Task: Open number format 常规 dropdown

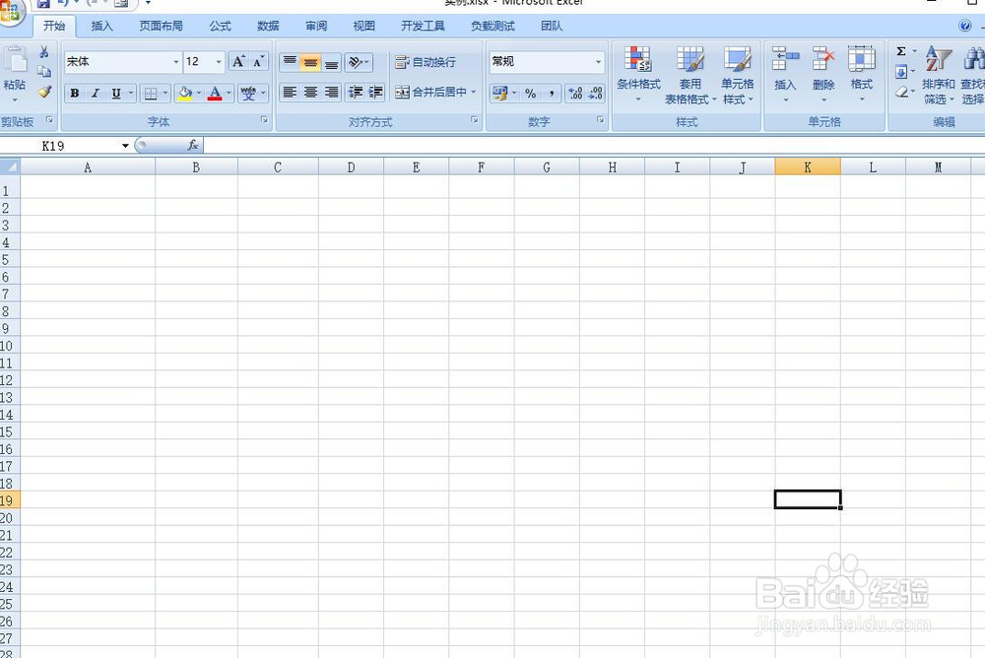Action: click(598, 62)
